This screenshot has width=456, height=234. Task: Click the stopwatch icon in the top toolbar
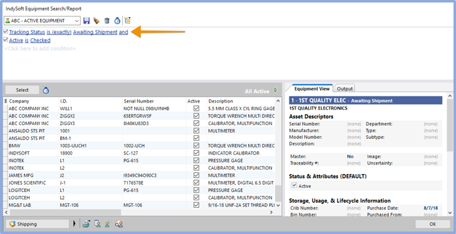pyautogui.click(x=117, y=21)
